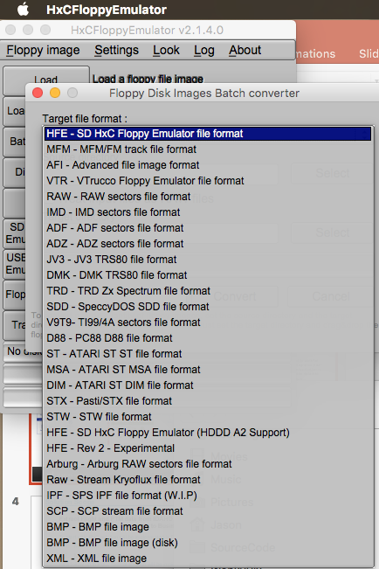Choose RAW - RAW sectors file format
This screenshot has width=379, height=569.
[208, 197]
